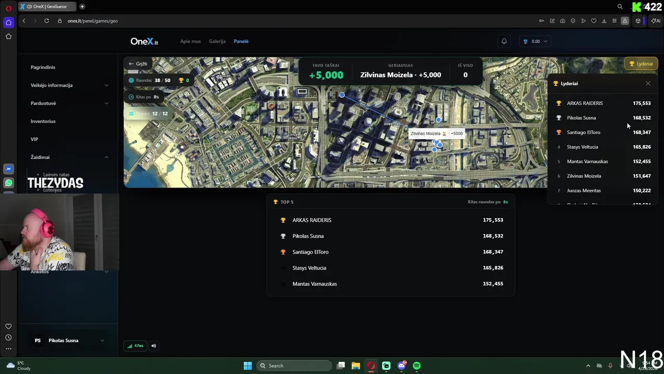This screenshot has height=374, width=664.
Task: Open Spotify from the taskbar
Action: click(x=417, y=366)
